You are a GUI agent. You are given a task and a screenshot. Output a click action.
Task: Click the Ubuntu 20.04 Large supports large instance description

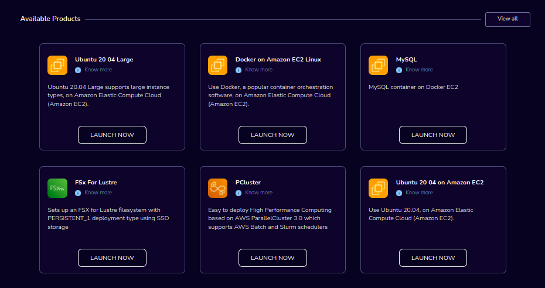click(108, 95)
